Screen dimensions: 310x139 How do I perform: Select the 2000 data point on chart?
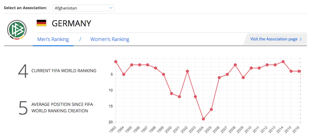coord(171,93)
